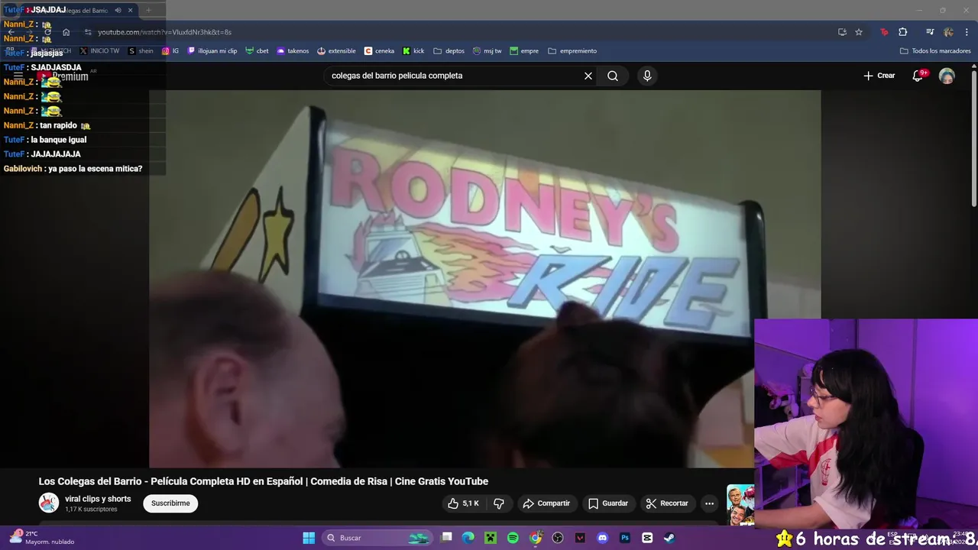The width and height of the screenshot is (978, 550).
Task: Click the address bar URL
Action: [164, 32]
